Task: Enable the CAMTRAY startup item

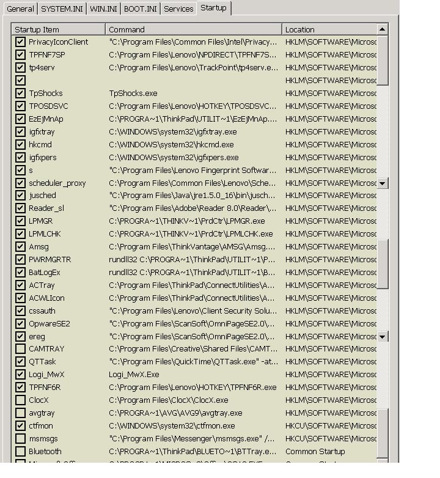Action: tap(20, 348)
